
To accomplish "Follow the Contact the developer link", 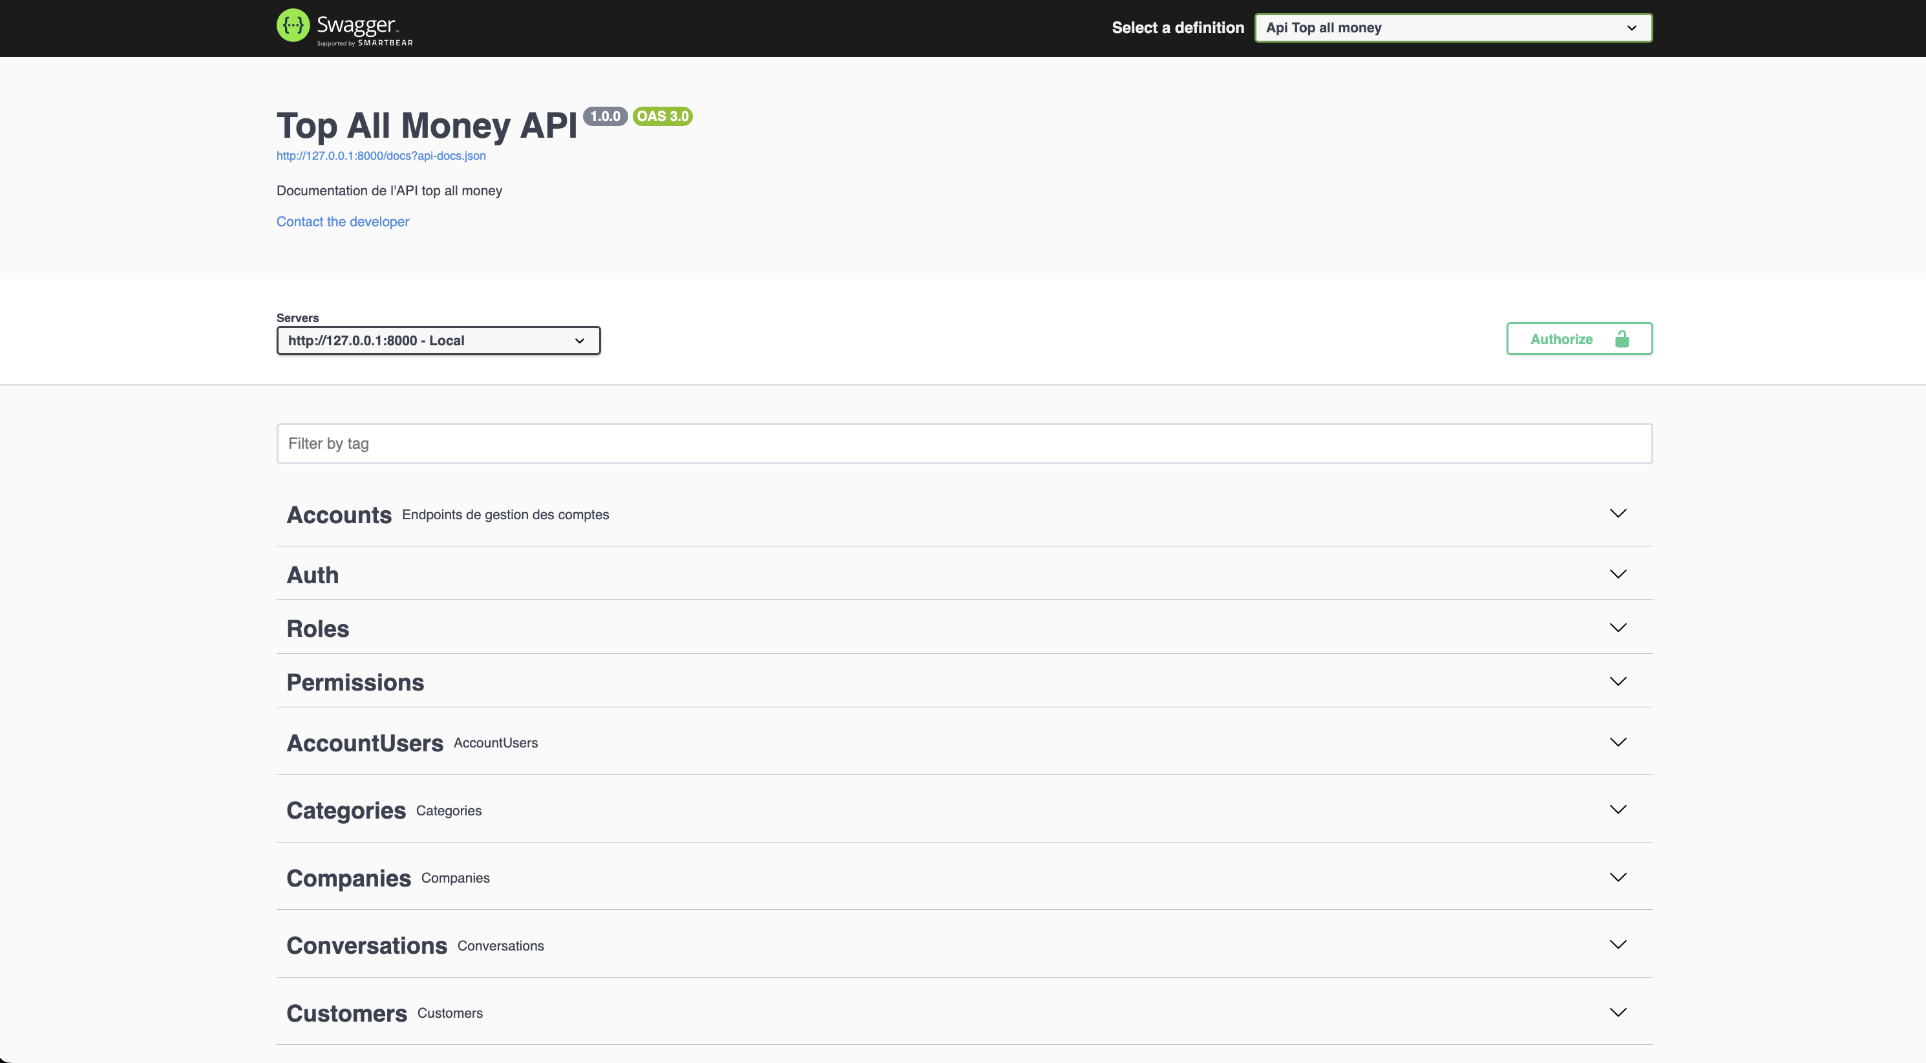I will (x=343, y=221).
